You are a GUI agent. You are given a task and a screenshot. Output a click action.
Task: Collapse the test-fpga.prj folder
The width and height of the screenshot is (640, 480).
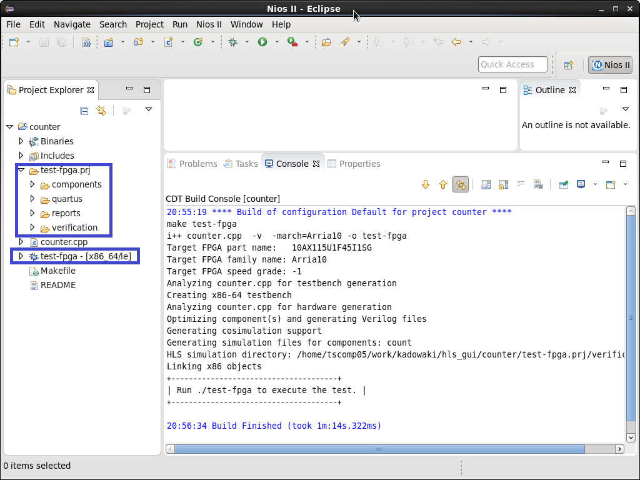point(21,170)
